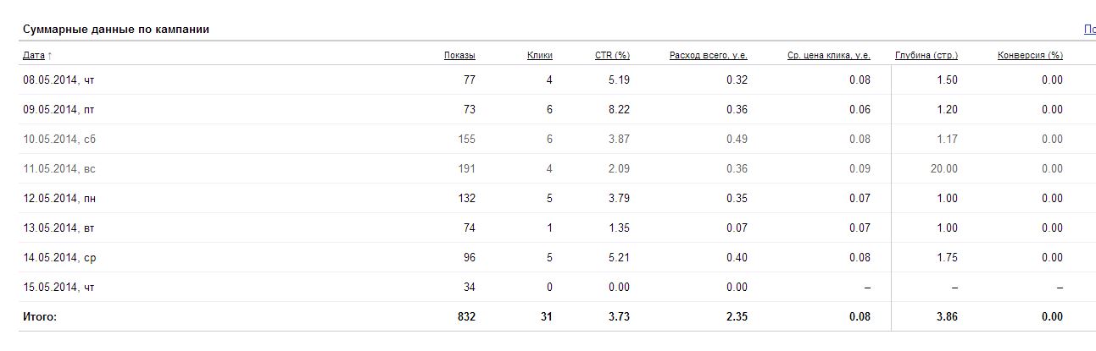
Task: Sort by Клики column header
Action: 540,55
